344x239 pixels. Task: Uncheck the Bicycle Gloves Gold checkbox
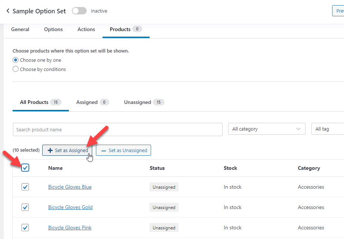tap(25, 207)
